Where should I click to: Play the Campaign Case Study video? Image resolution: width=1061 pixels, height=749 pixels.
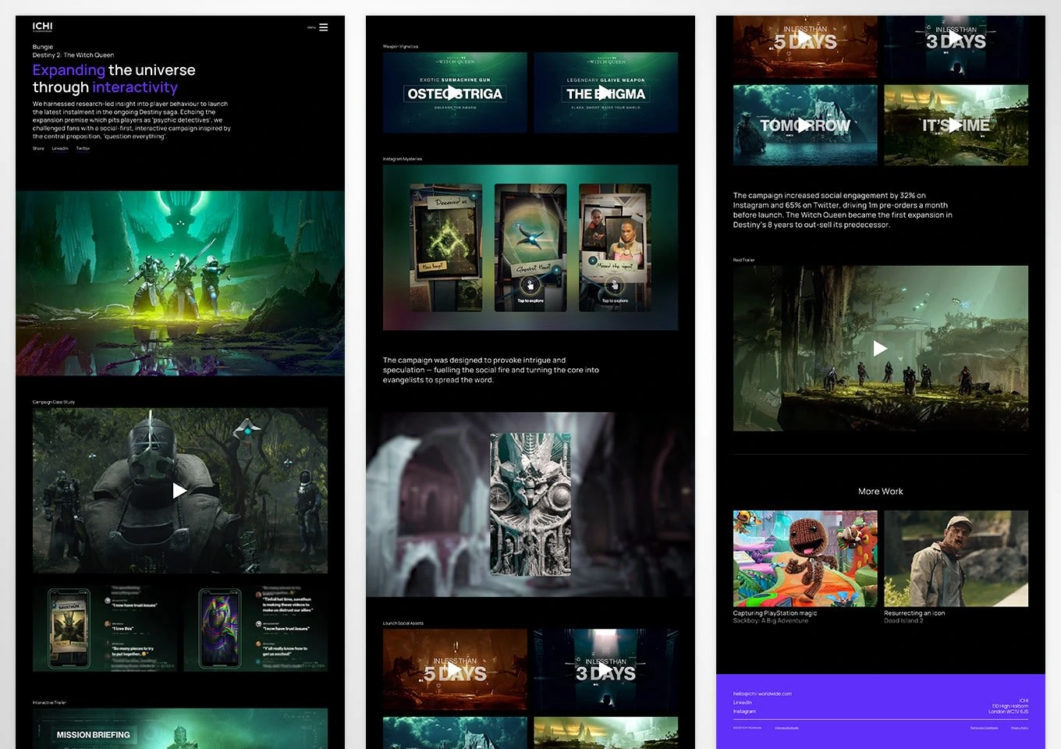(x=180, y=491)
